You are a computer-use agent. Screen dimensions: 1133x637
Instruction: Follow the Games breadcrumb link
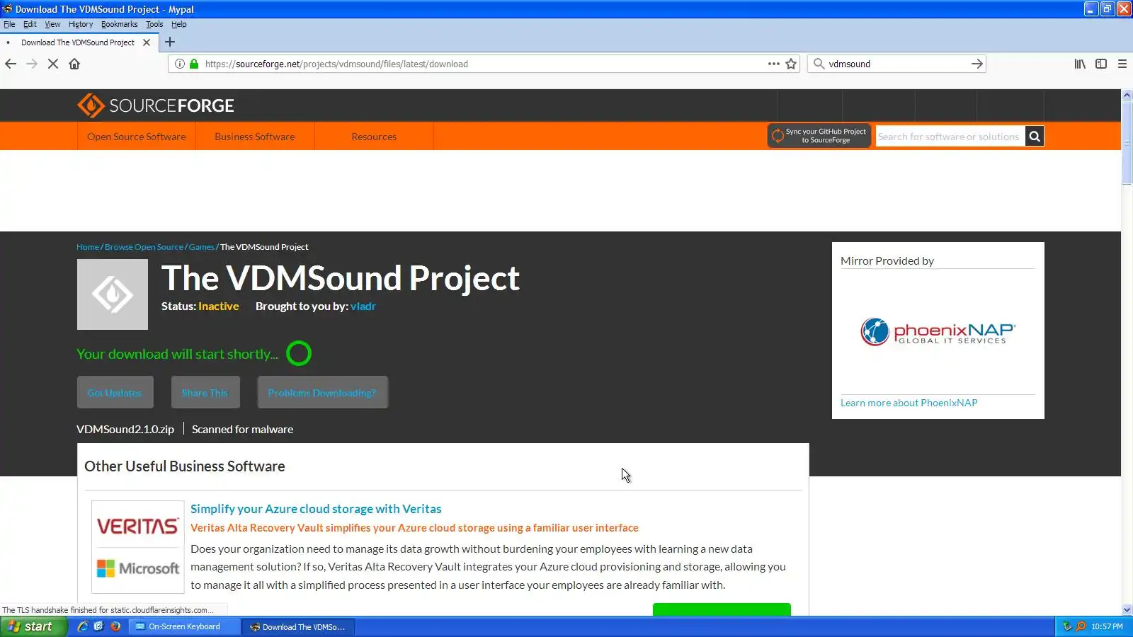[202, 247]
